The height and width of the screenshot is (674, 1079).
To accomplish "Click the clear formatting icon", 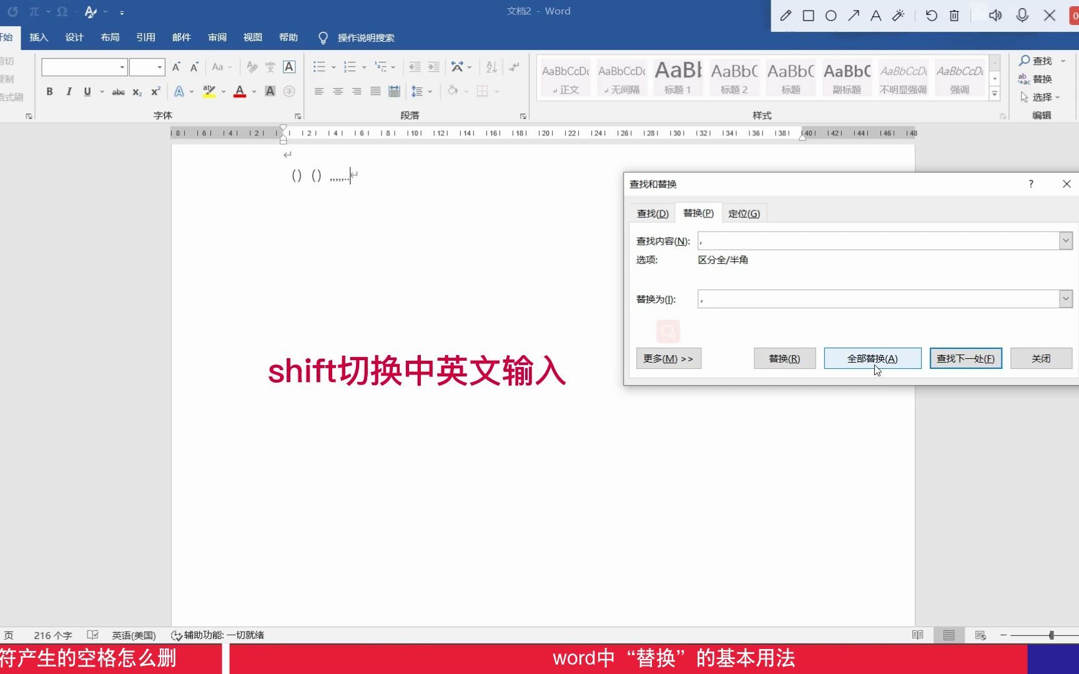I will 252,67.
